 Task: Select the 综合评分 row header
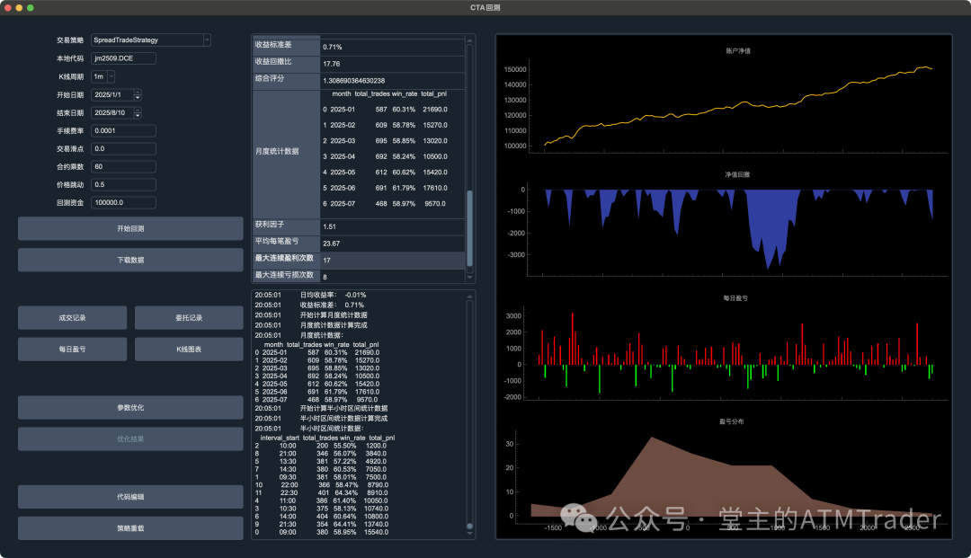286,81
